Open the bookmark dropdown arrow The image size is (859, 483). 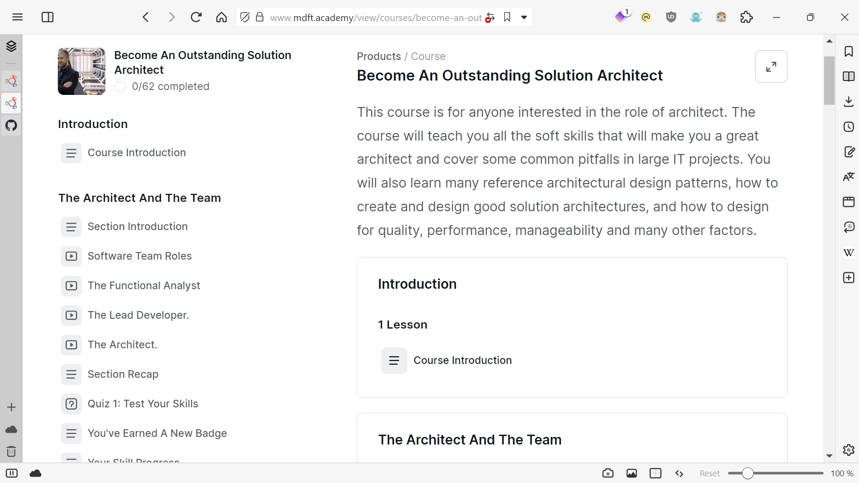click(524, 17)
